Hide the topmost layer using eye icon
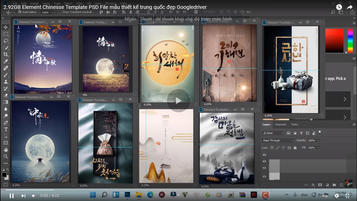357x201 pixels. click(x=264, y=155)
